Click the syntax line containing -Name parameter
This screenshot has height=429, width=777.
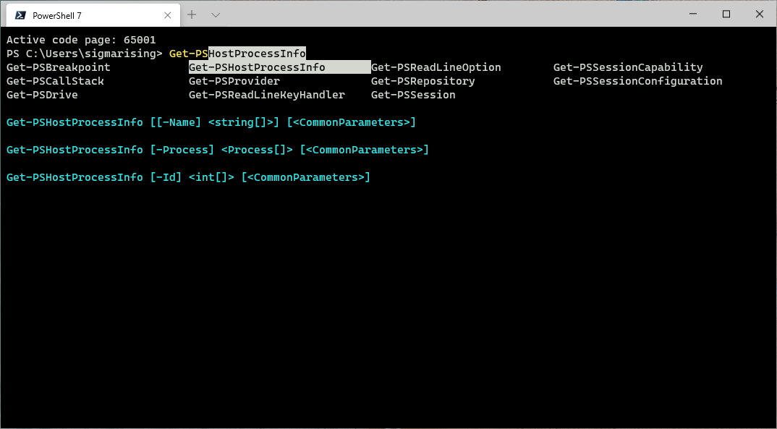tap(211, 122)
